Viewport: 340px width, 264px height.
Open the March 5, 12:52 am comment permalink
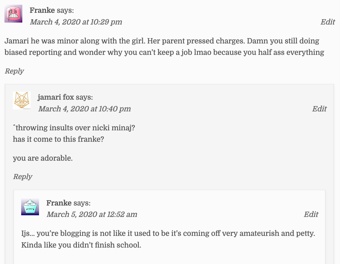(92, 214)
